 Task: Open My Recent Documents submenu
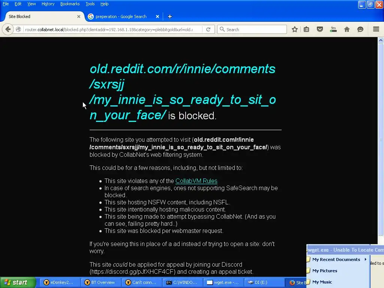tap(338, 259)
